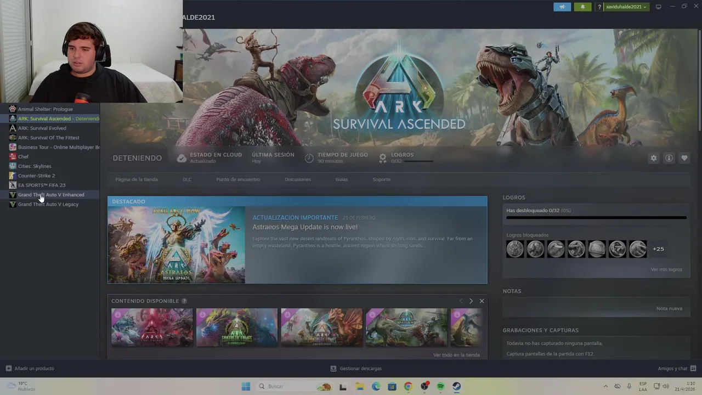
Task: Open the Soporte tab
Action: pyautogui.click(x=382, y=179)
